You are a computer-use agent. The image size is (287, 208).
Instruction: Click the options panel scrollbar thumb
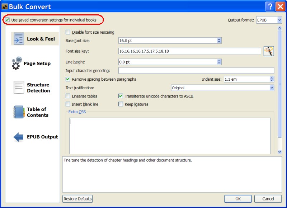pyautogui.click(x=279, y=84)
